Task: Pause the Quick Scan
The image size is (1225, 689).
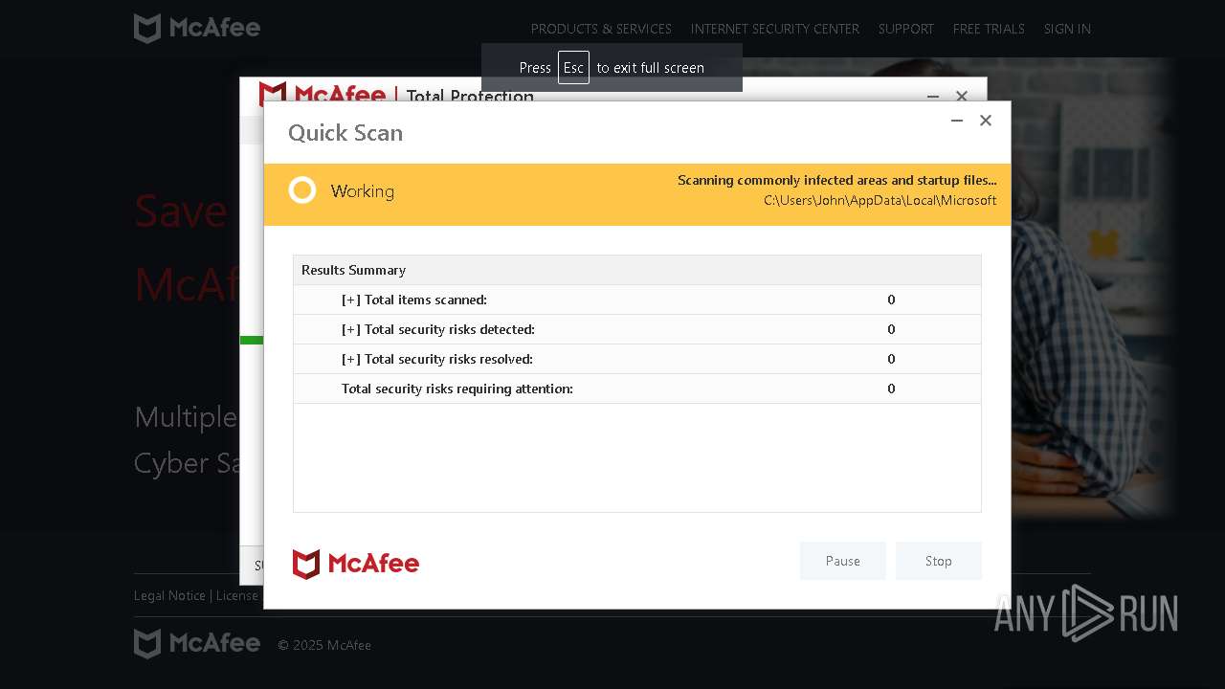Action: [x=842, y=561]
